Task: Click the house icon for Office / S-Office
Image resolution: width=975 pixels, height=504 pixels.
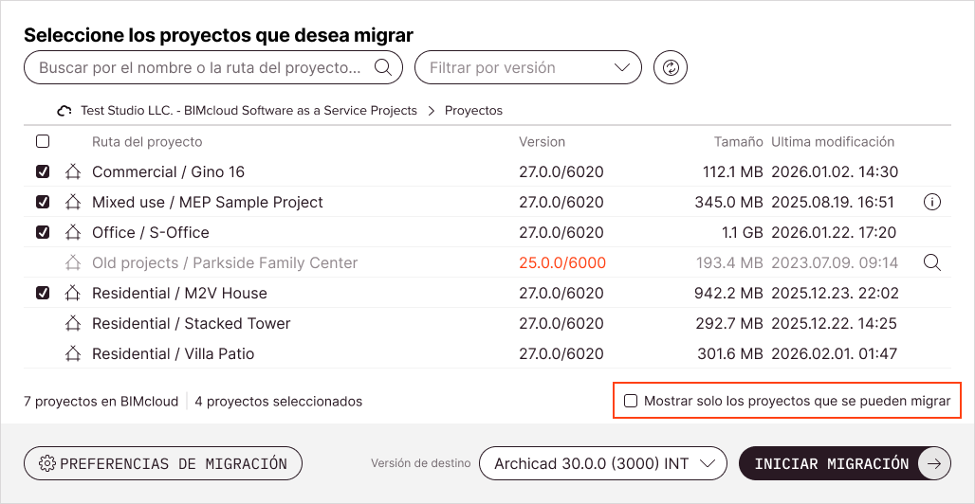Action: click(73, 232)
